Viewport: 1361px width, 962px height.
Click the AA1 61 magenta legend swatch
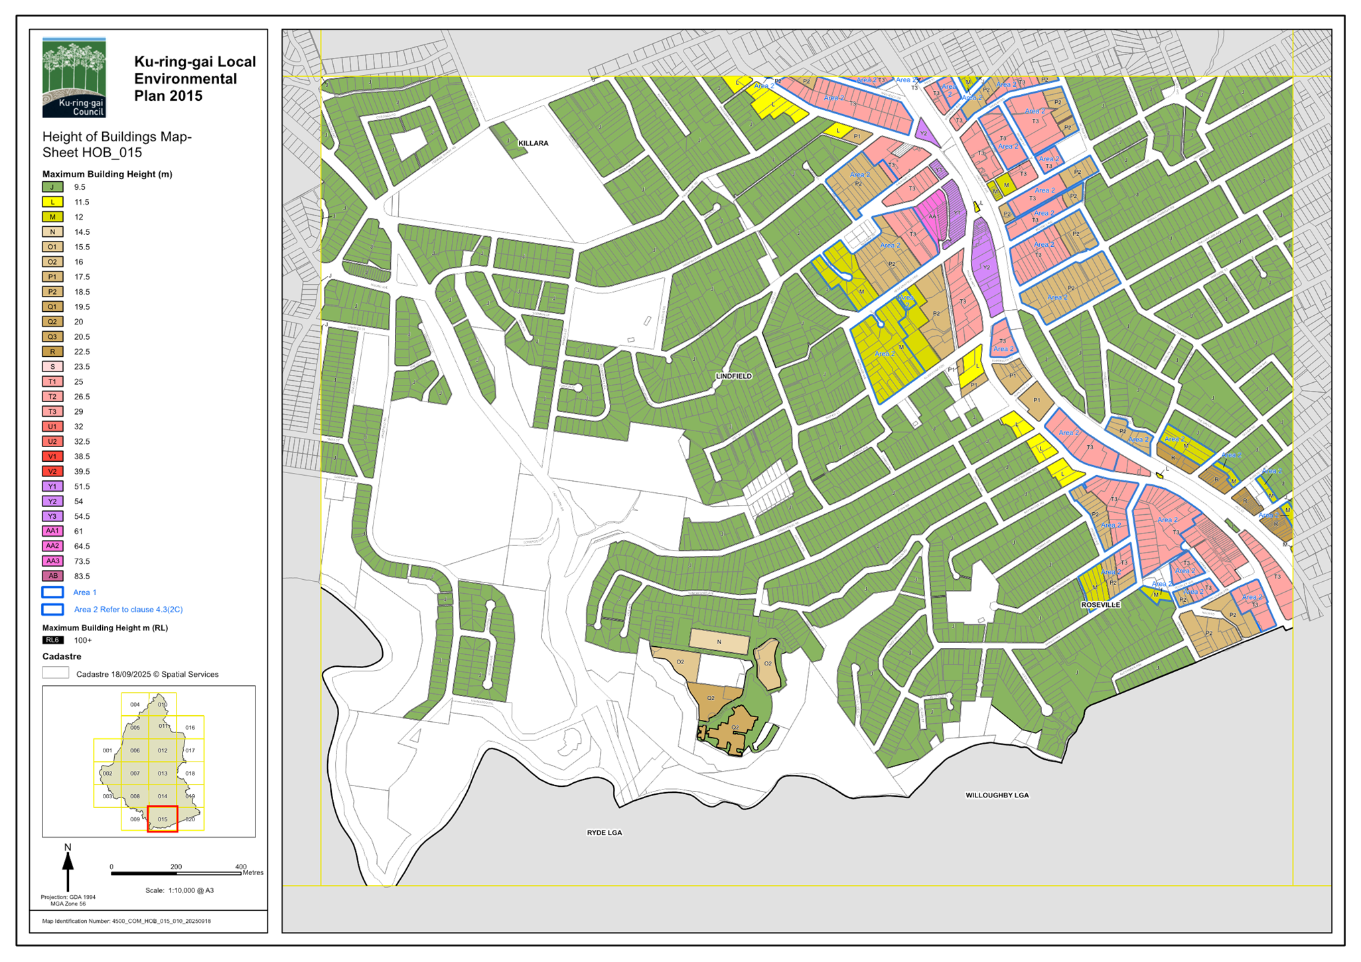point(52,531)
